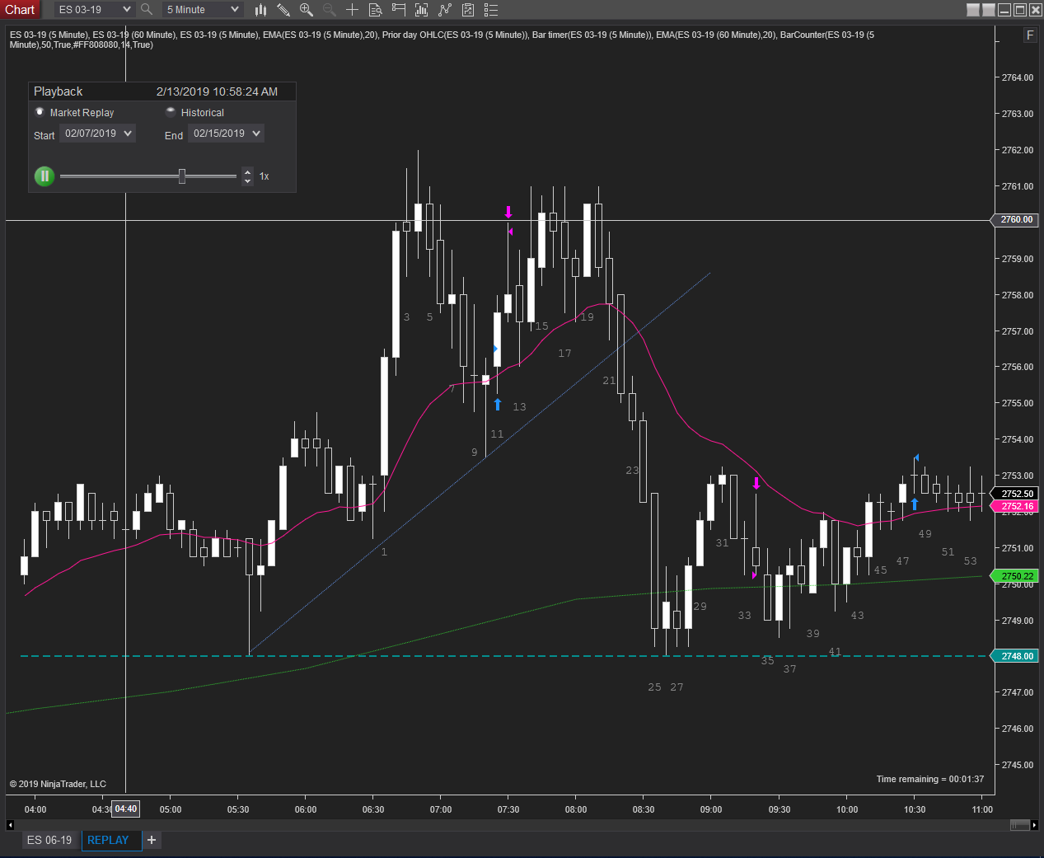Open the red Chart menu

[20, 10]
